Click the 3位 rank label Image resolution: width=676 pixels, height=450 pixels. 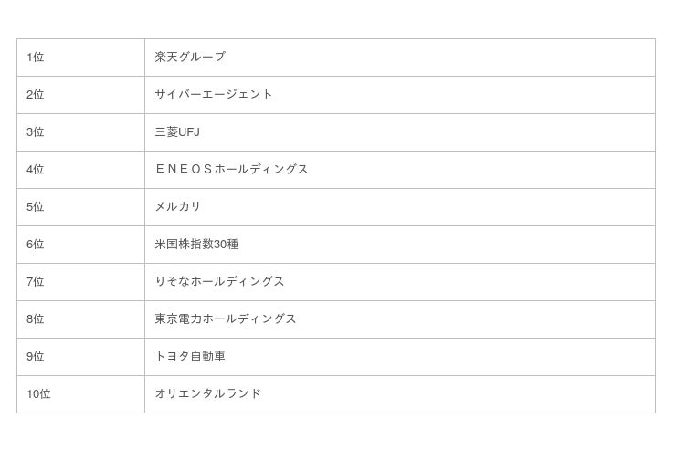36,131
